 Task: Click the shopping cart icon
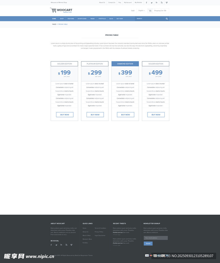pos(150,11)
